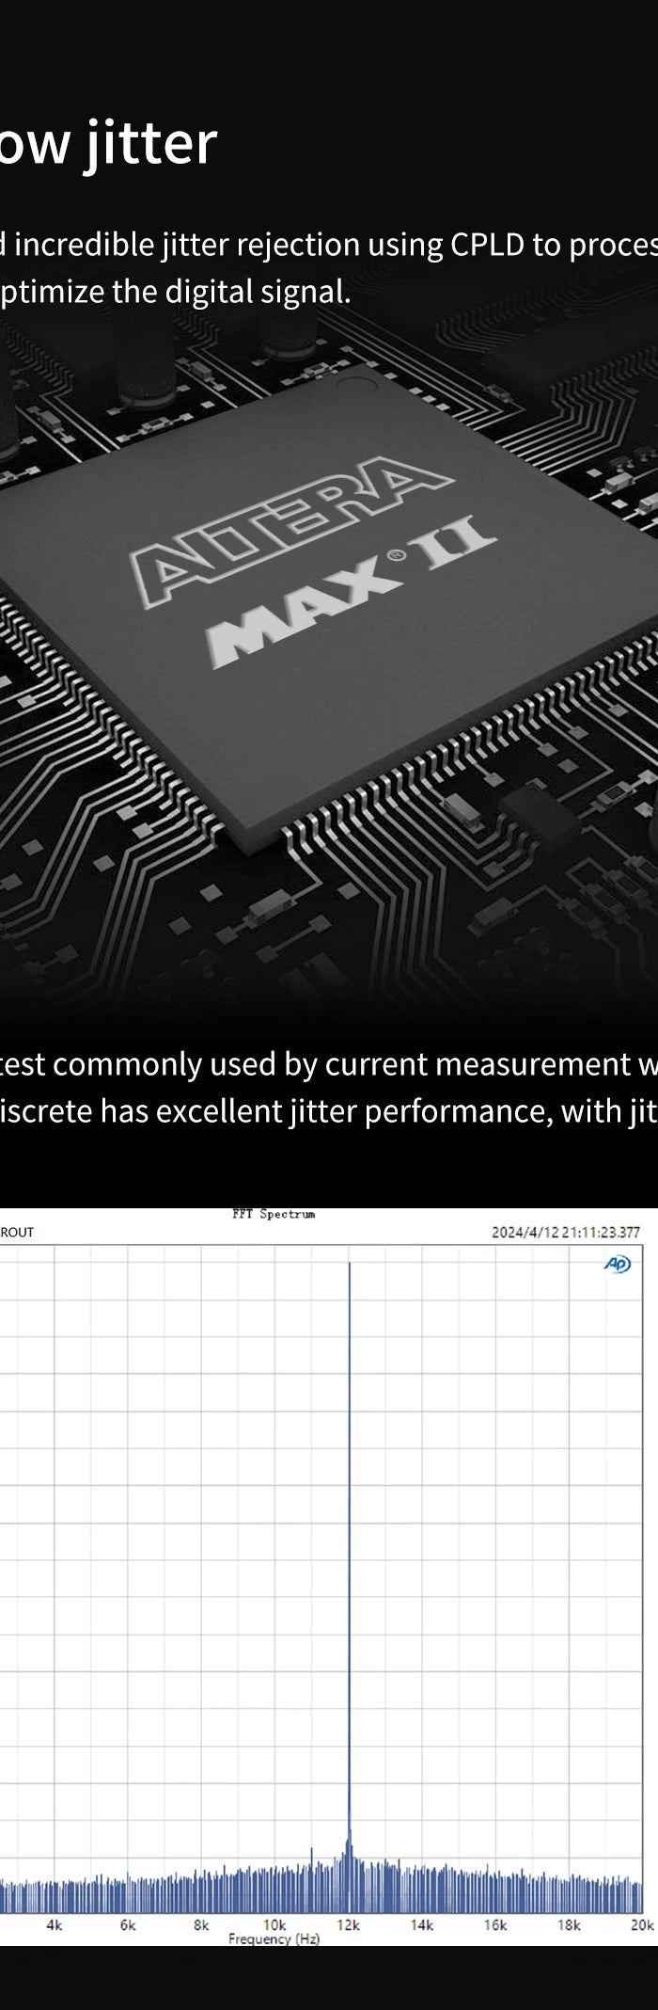Click the AP logo in chart corner
Viewport: 658px width, 2010px height.
coord(617,1264)
